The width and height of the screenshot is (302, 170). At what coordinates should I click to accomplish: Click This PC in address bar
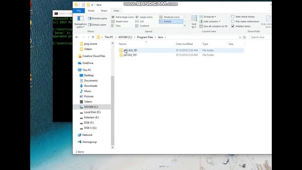[109, 37]
